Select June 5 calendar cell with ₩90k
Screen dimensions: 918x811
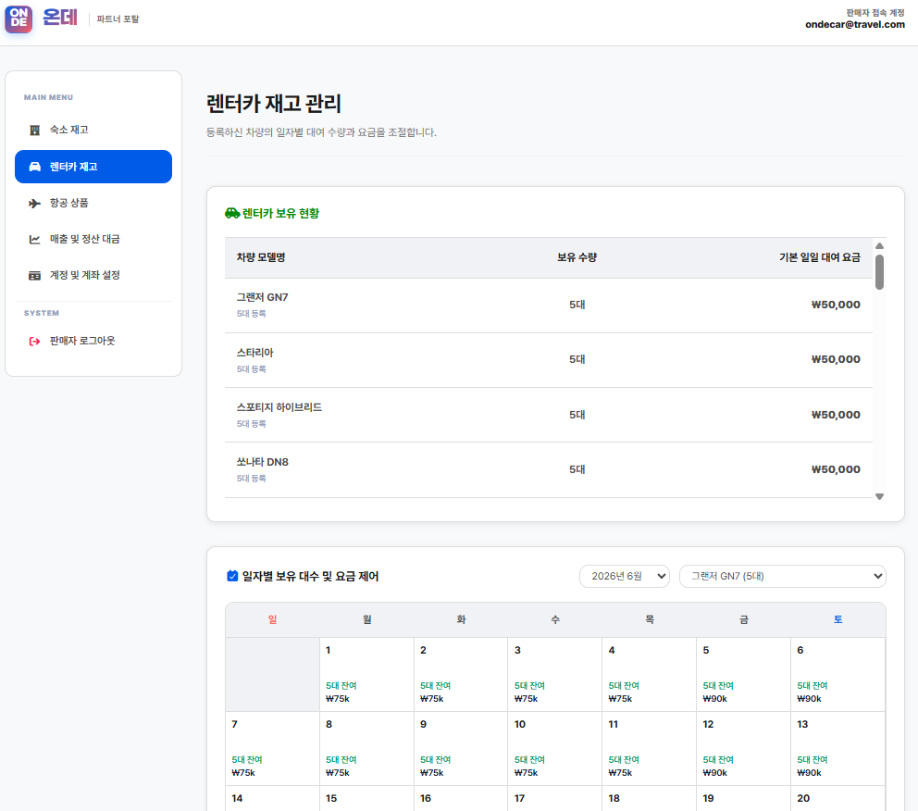[743, 675]
